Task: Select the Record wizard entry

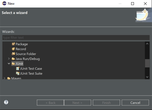Action: point(21,49)
